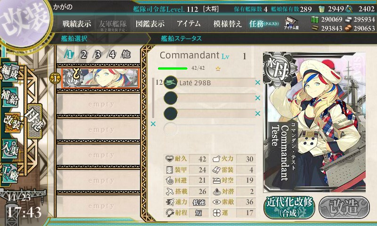The width and height of the screenshot is (377, 226).
Task: Open the 任務 quest menu
Action: 264,24
